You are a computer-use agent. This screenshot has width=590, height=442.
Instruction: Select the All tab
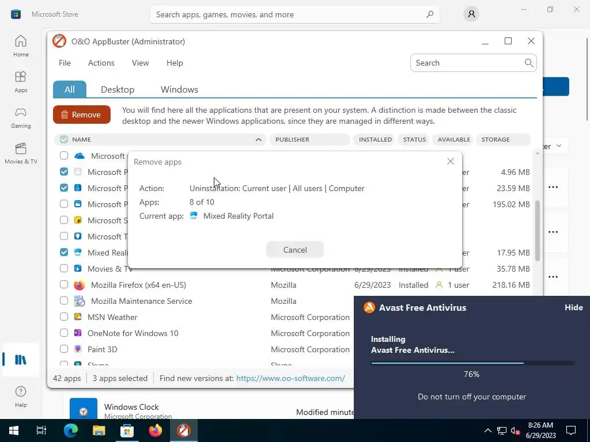(70, 89)
